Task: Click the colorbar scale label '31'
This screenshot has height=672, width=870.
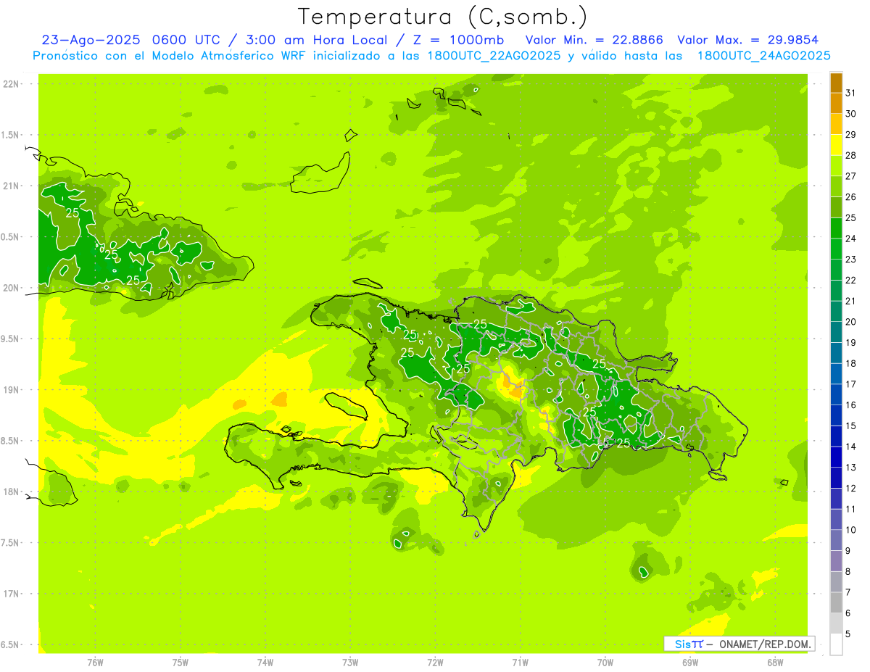Action: pos(851,93)
